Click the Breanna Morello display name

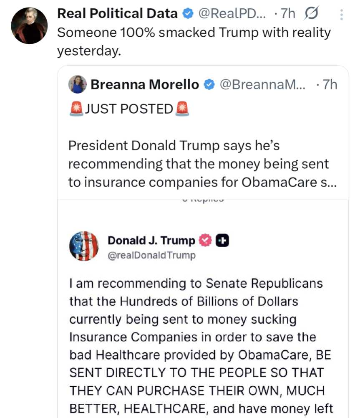tap(145, 85)
